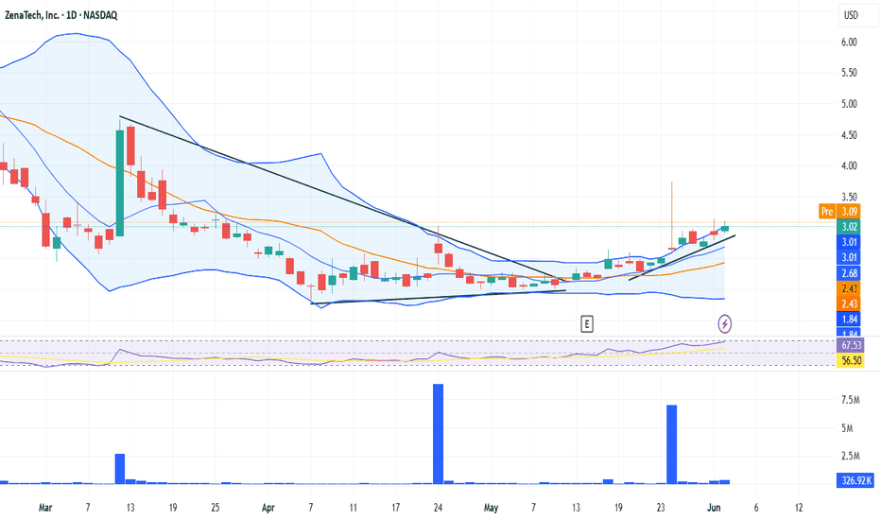This screenshot has width=881, height=520.
Task: Click the 5.00 price axis label
Action: (849, 104)
